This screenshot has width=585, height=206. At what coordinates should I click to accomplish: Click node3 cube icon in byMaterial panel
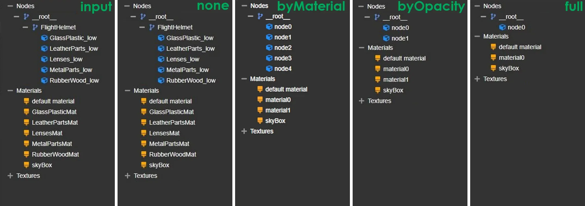click(269, 58)
